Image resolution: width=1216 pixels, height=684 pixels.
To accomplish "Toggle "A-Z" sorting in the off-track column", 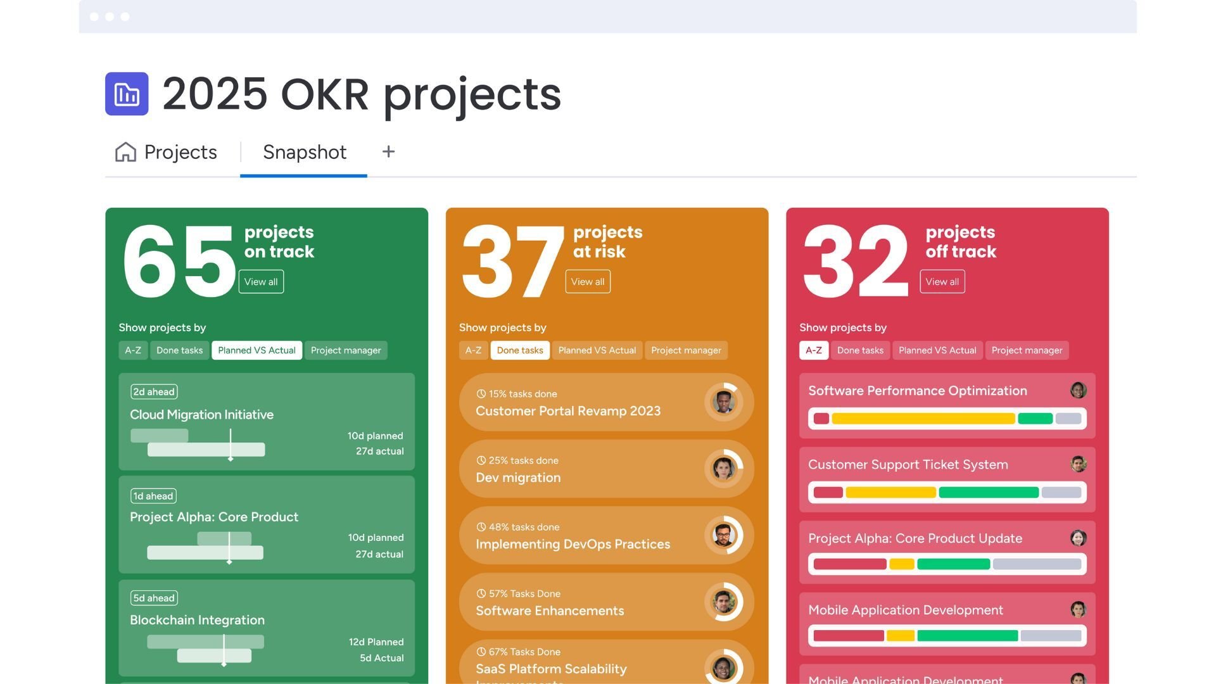I will pyautogui.click(x=814, y=350).
